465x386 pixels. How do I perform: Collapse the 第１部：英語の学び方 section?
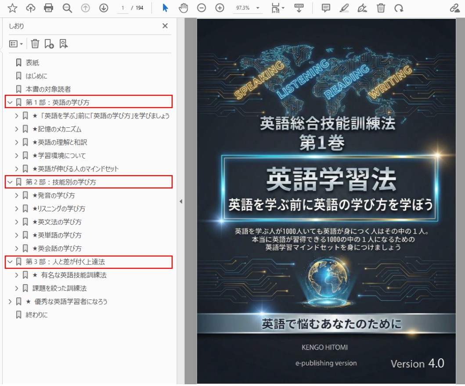[x=10, y=102]
